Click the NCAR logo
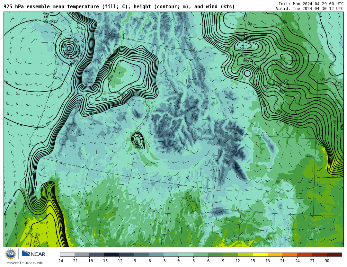347x267 pixels. click(33, 254)
